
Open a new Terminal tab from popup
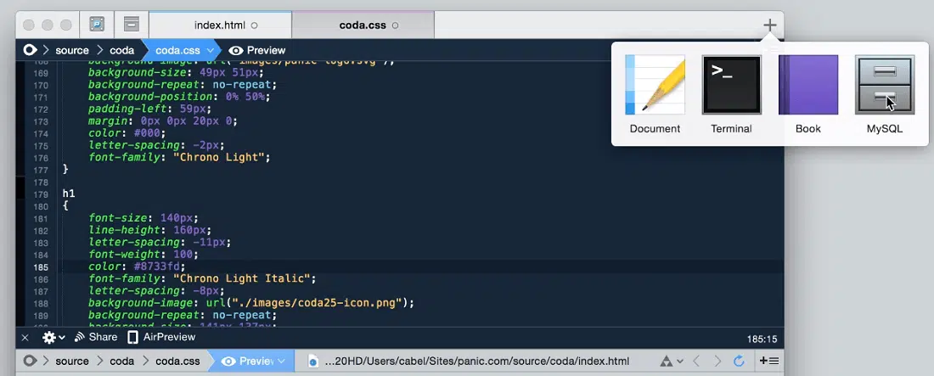[x=731, y=85]
